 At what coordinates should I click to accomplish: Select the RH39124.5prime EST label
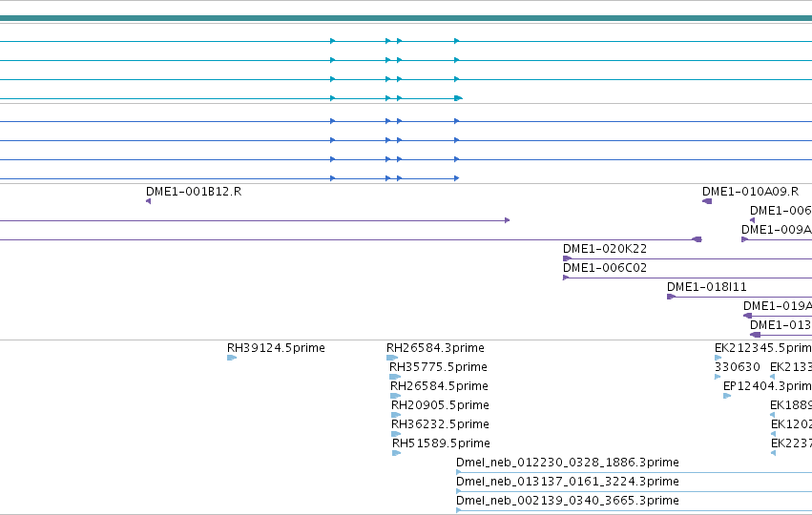276,348
